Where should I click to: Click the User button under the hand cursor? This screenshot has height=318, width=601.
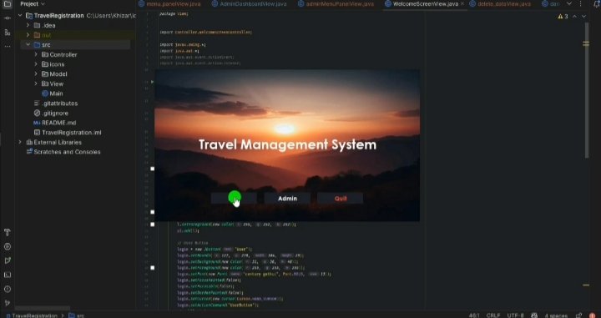(234, 199)
